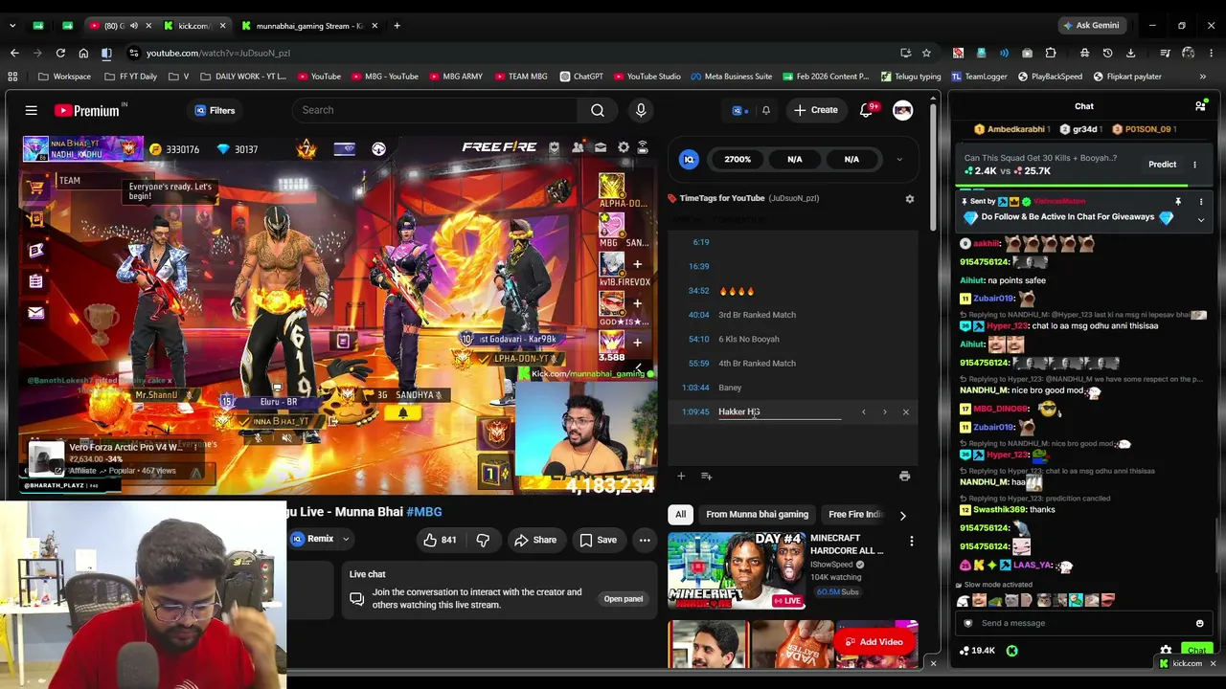The image size is (1226, 689).
Task: Open the Minecraft Hardcore video thumbnail
Action: (x=737, y=571)
